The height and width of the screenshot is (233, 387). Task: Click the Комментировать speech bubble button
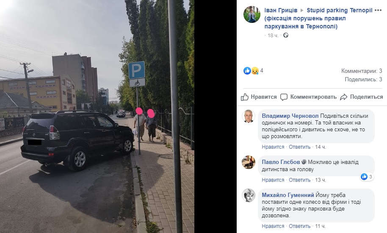click(309, 97)
